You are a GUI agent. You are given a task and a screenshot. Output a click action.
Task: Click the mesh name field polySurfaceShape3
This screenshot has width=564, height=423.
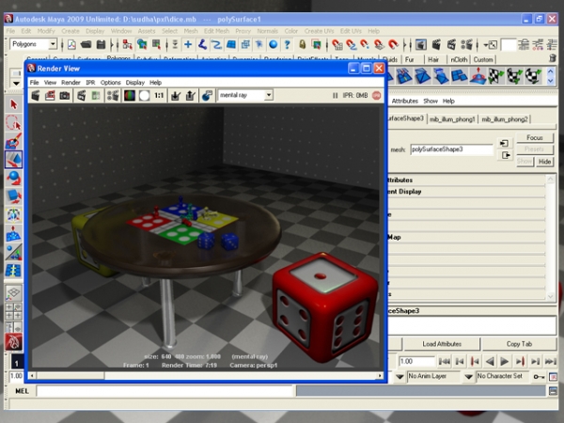coord(451,149)
